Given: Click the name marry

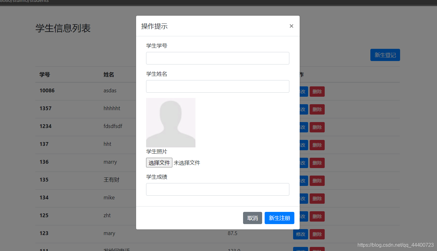Looking at the screenshot, I should tap(110, 162).
